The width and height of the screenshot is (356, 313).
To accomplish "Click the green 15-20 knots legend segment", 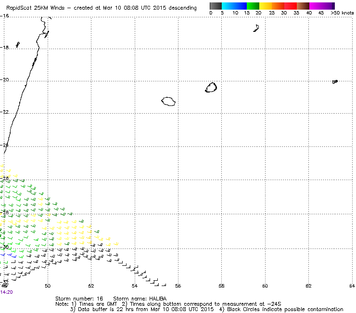I will pos(253,6).
